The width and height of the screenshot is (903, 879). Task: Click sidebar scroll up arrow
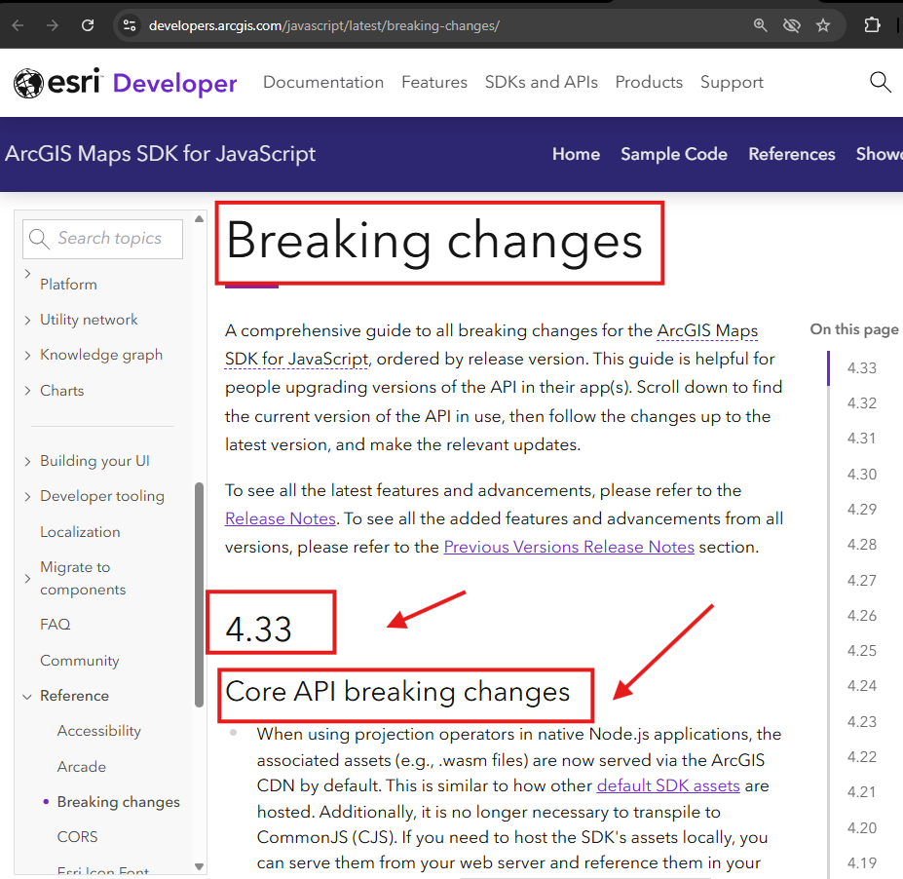[200, 219]
